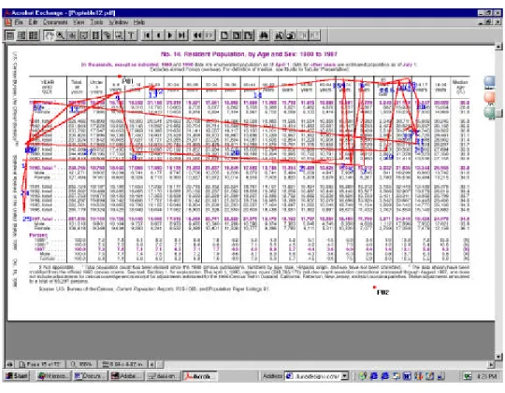Select the Zoom In magnifier tool
Screen dimensions: 505x393
(x=61, y=35)
